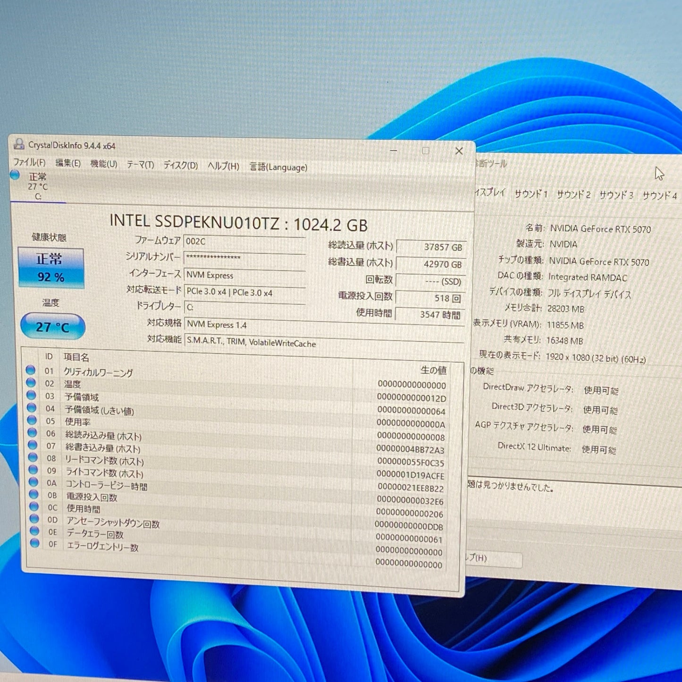Click the 電源投入回数 value 518 回
This screenshot has width=682, height=682.
point(431,298)
